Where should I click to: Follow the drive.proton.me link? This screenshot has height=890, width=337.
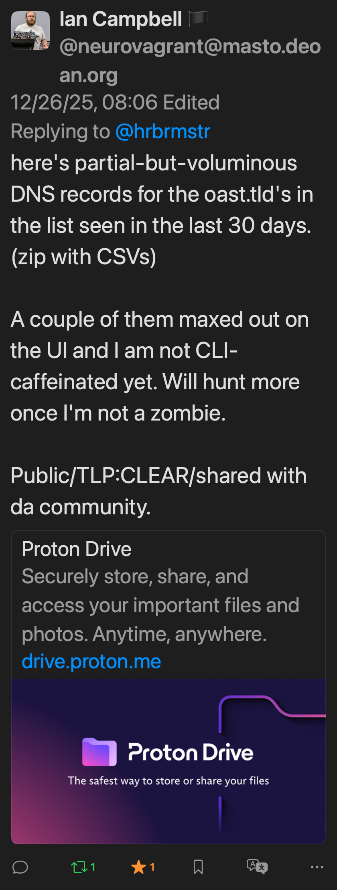tap(91, 661)
